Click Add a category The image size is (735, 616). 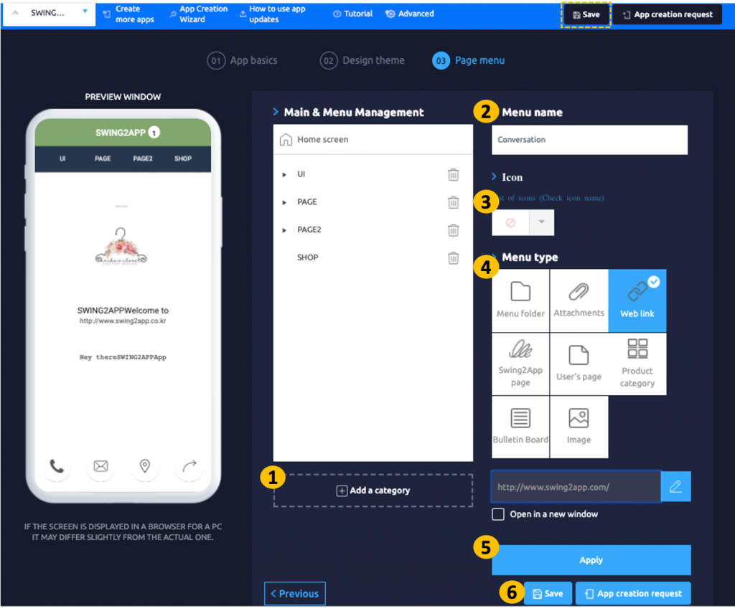[373, 491]
